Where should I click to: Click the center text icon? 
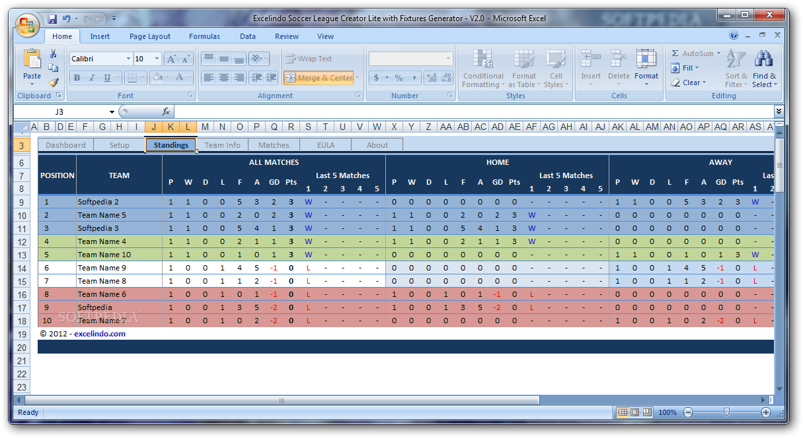click(x=224, y=78)
